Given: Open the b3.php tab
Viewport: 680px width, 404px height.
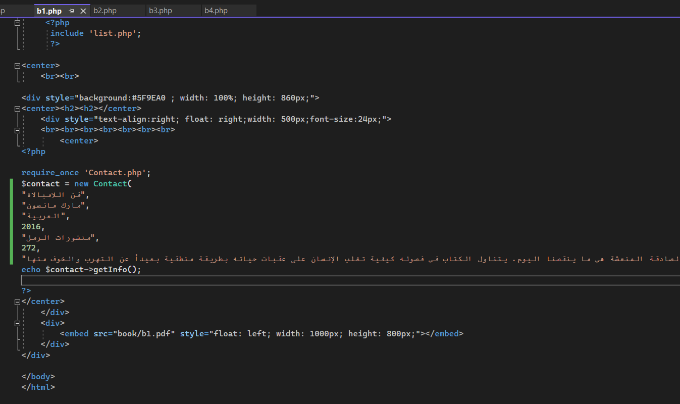Looking at the screenshot, I should 161,11.
